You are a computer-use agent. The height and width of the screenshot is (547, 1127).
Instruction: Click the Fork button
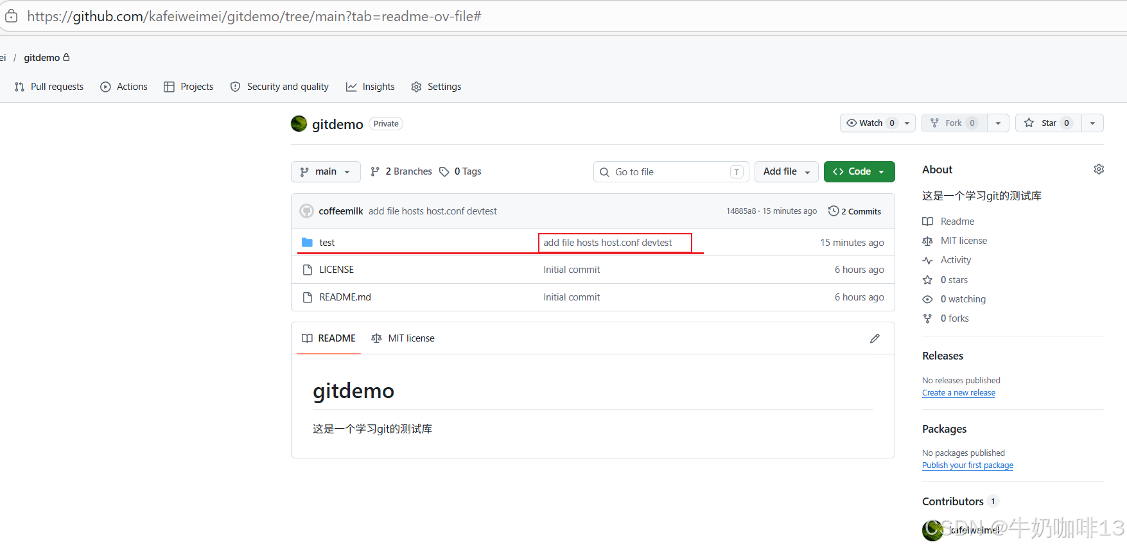coord(954,123)
